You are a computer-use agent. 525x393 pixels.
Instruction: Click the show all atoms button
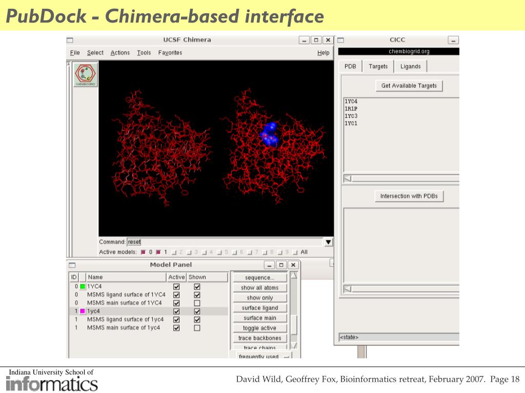[x=260, y=288]
